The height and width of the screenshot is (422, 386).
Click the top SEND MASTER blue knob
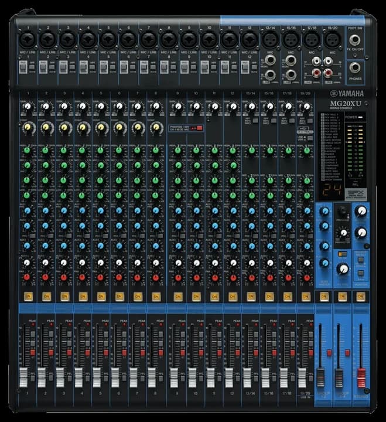pyautogui.click(x=324, y=212)
